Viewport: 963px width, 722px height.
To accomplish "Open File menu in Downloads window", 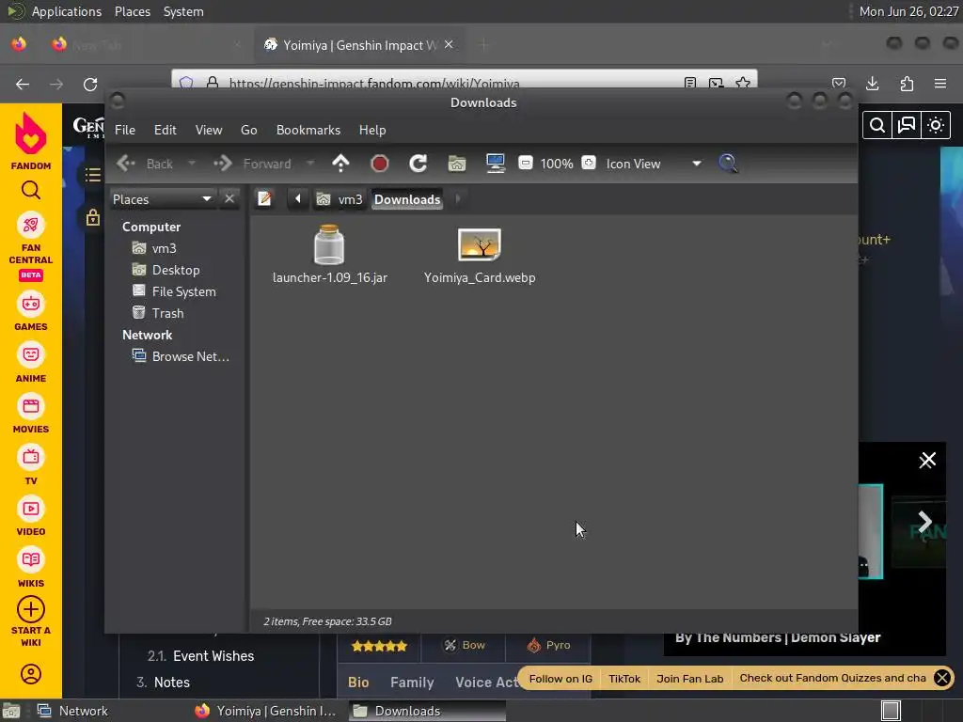I will tap(125, 130).
